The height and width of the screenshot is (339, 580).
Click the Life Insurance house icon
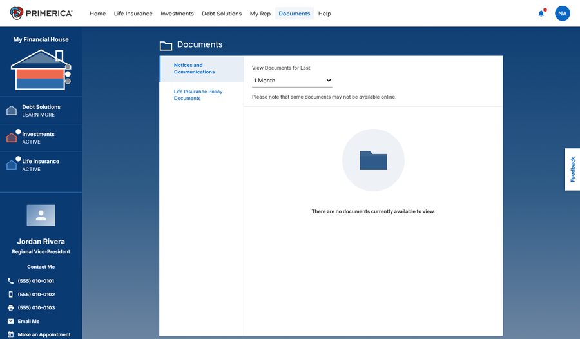tap(12, 165)
